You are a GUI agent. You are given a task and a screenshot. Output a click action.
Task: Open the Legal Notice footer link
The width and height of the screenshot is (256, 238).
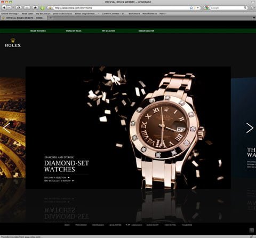click(115, 225)
